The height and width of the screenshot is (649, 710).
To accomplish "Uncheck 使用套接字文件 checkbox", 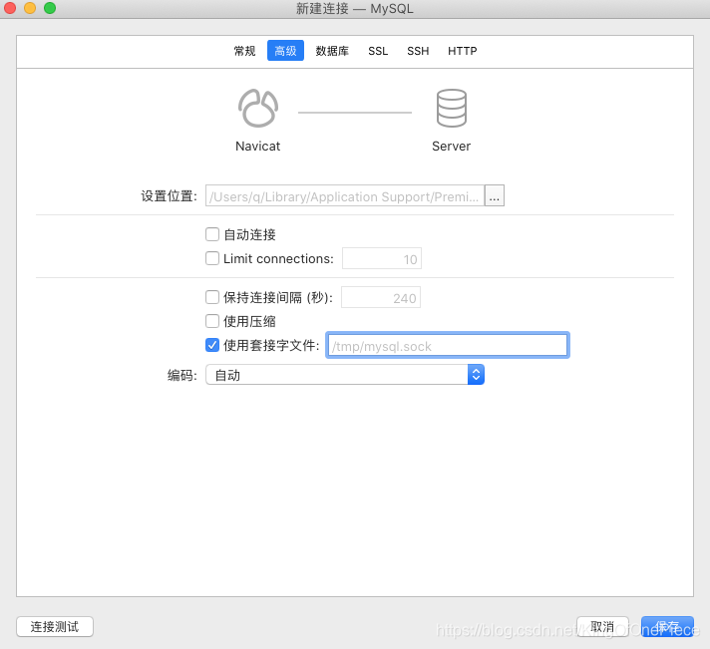I will tap(212, 345).
